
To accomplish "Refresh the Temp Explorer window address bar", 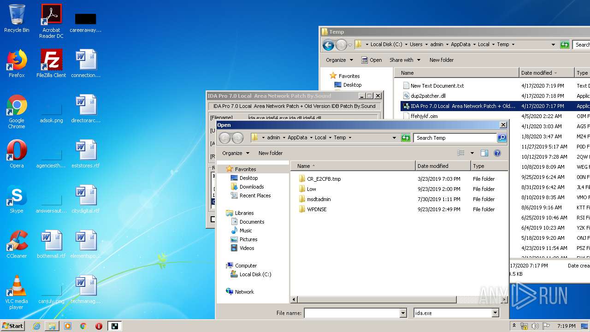I will tap(565, 45).
